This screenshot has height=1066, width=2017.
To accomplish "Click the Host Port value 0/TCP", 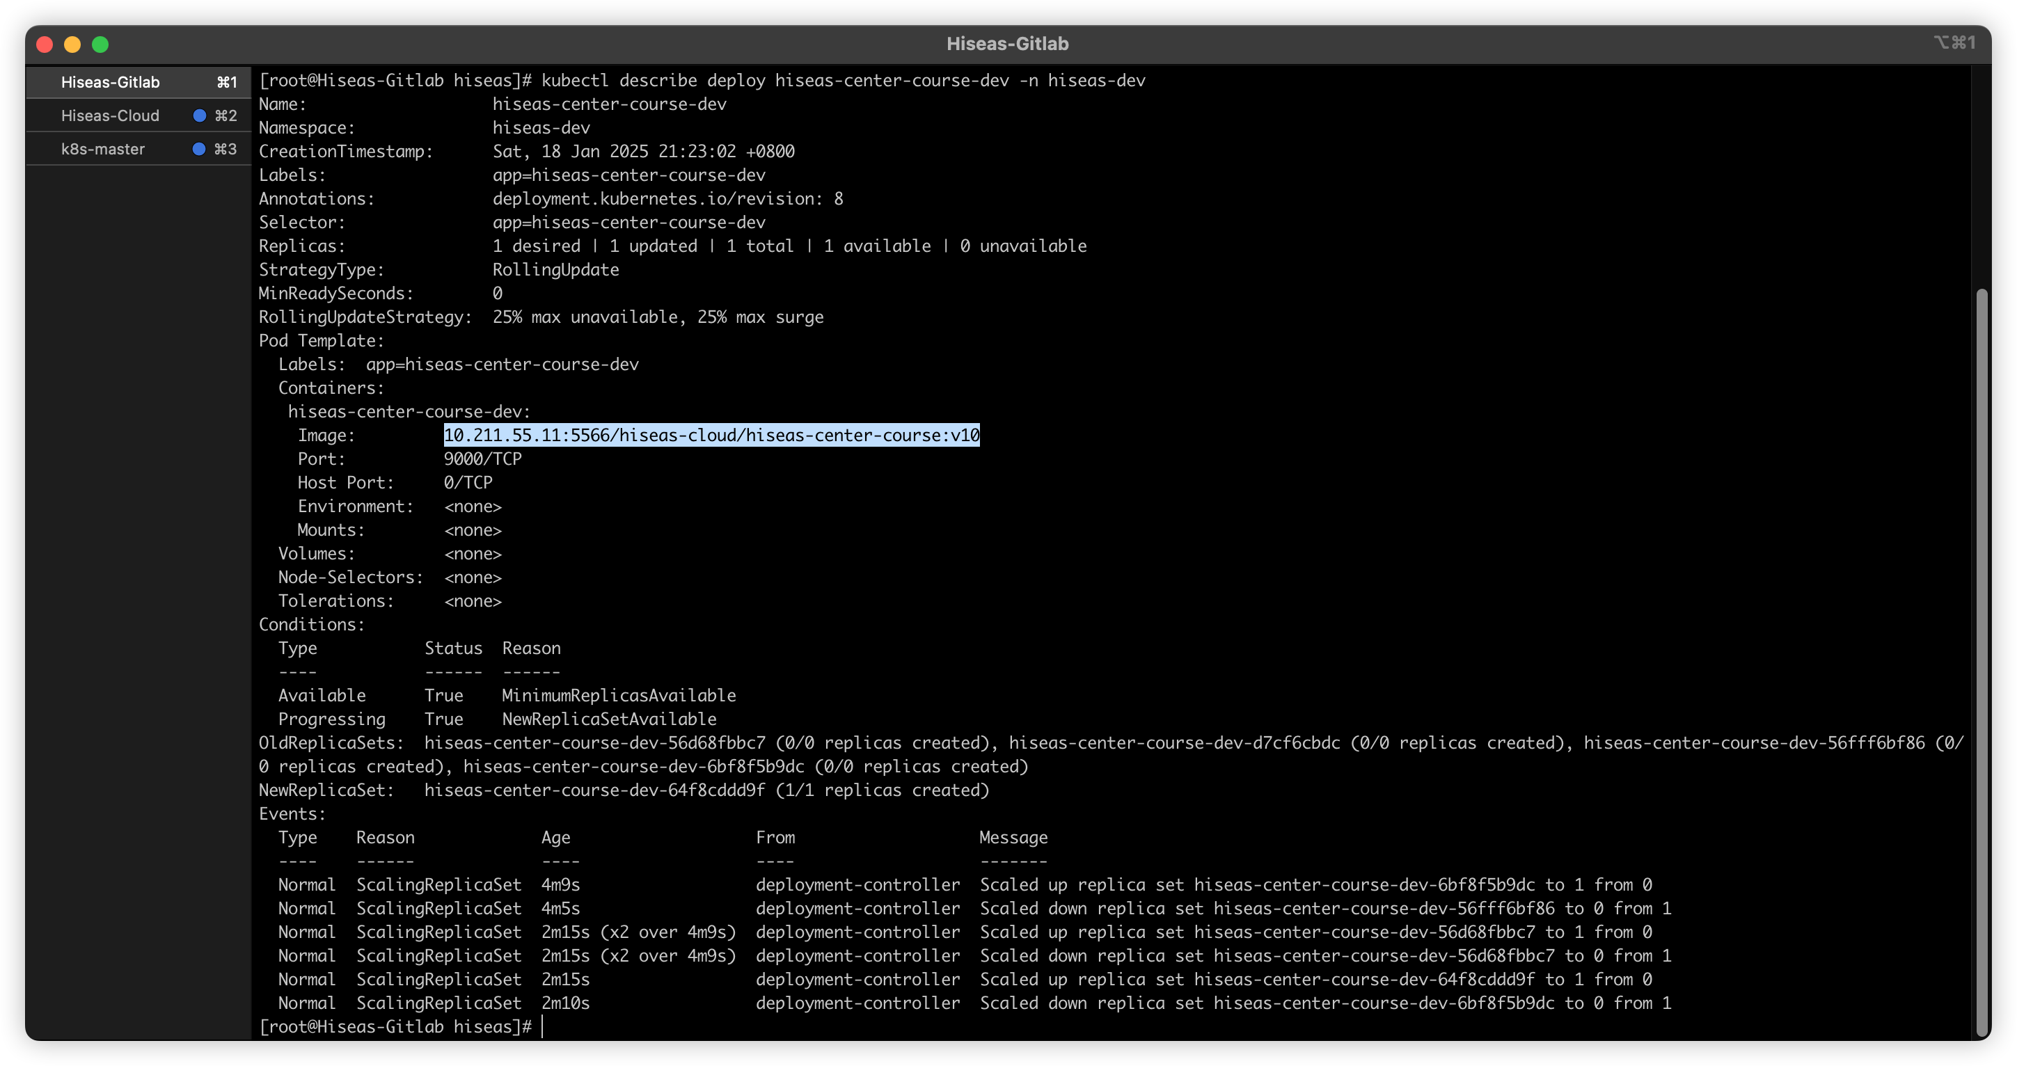I will (x=468, y=482).
